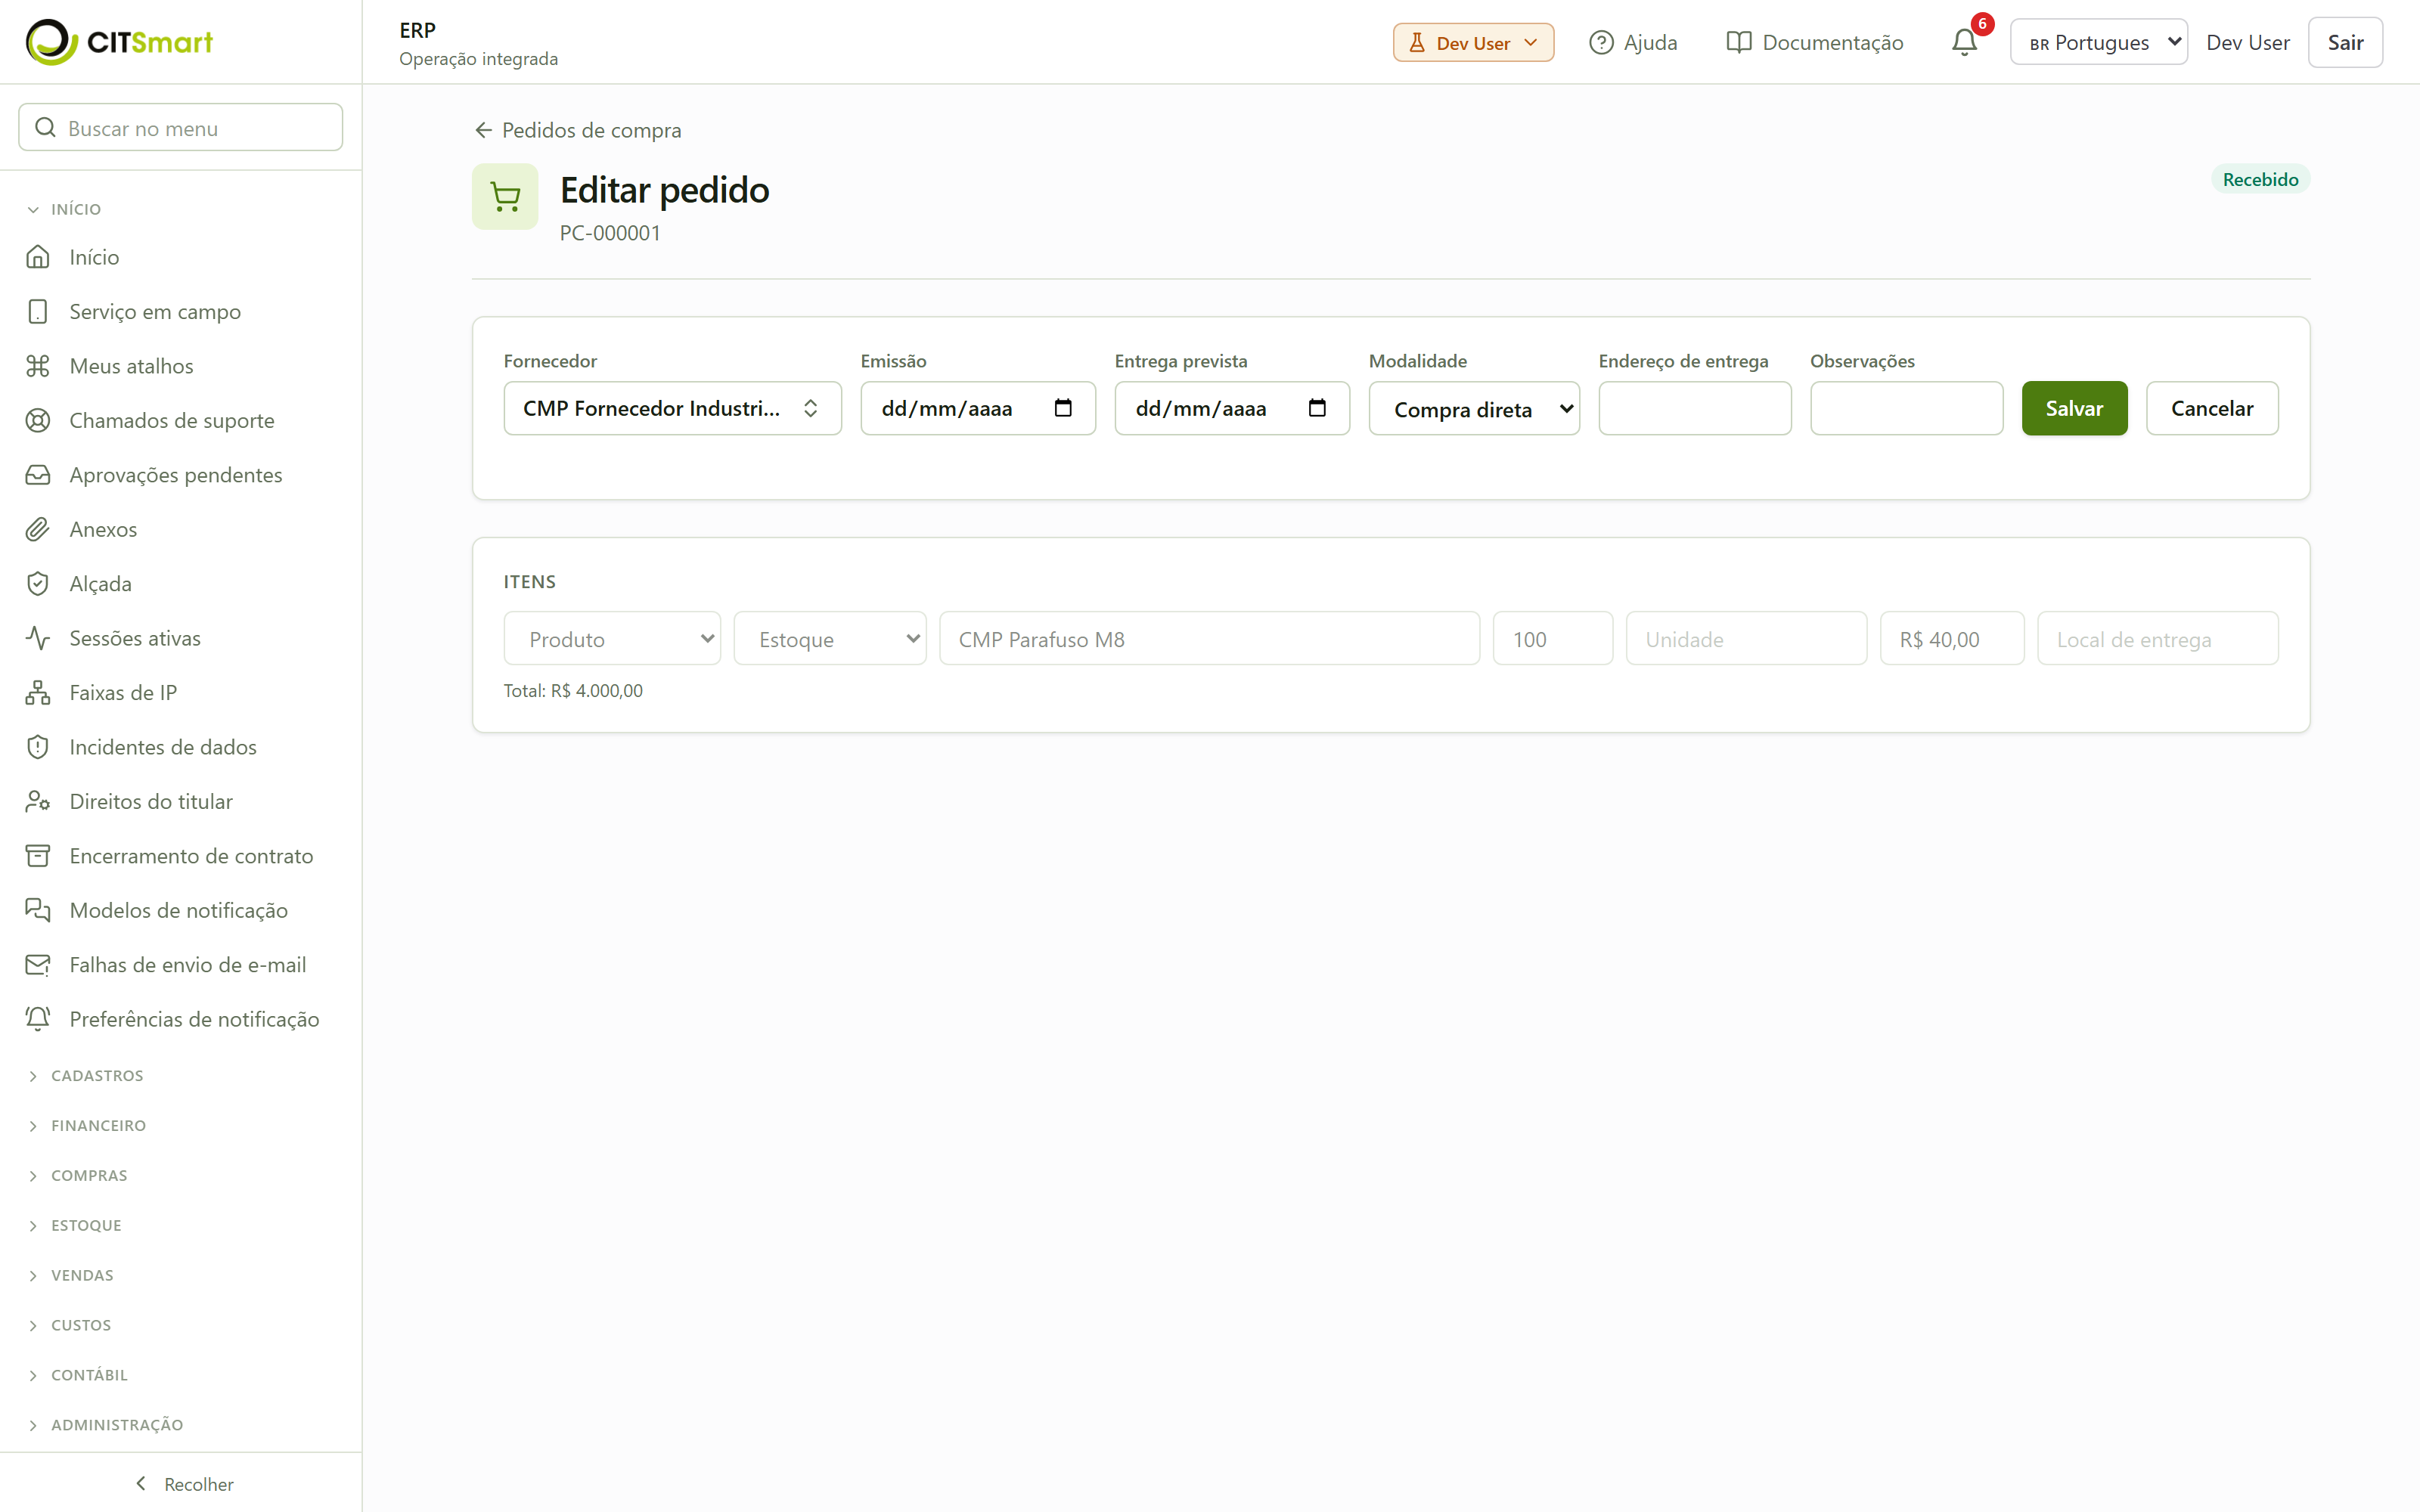Open the notifications bell icon
This screenshot has height=1512, width=2420.
tap(1964, 42)
